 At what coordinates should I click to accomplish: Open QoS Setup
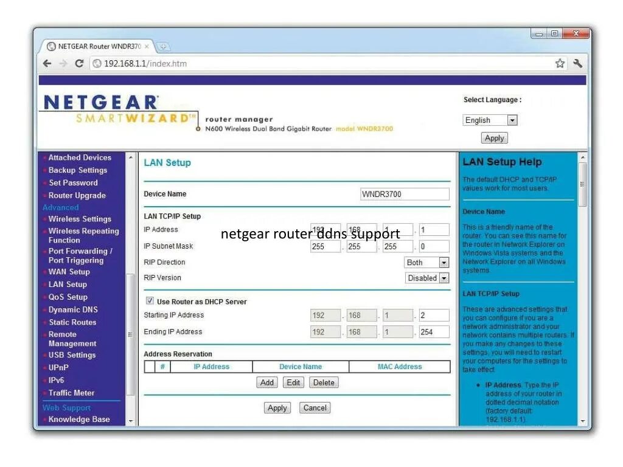tap(68, 297)
